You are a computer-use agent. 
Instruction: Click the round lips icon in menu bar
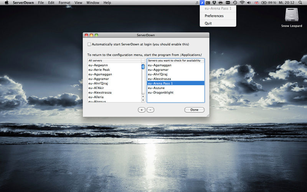(x=221, y=3)
